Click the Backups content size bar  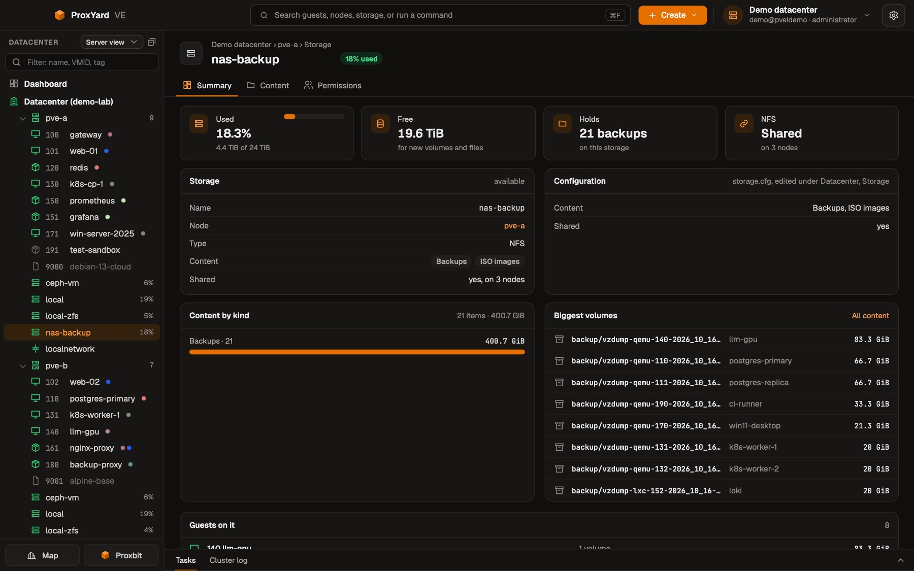point(357,352)
